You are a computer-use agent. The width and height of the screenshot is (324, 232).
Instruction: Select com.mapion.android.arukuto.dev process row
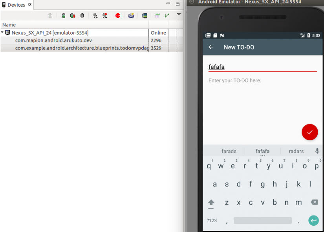[x=53, y=40]
